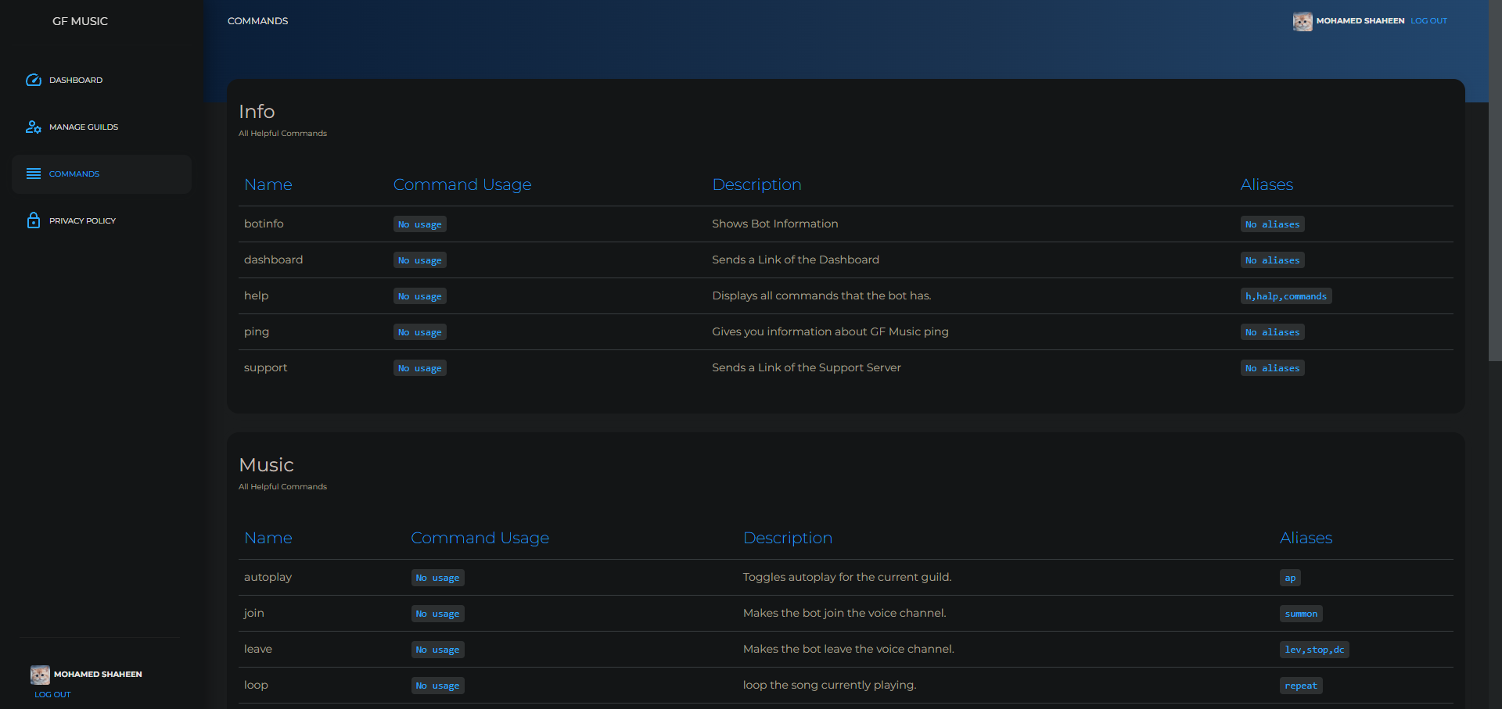Click the Manage Guilds user-gear icon
The image size is (1502, 709).
click(x=33, y=127)
